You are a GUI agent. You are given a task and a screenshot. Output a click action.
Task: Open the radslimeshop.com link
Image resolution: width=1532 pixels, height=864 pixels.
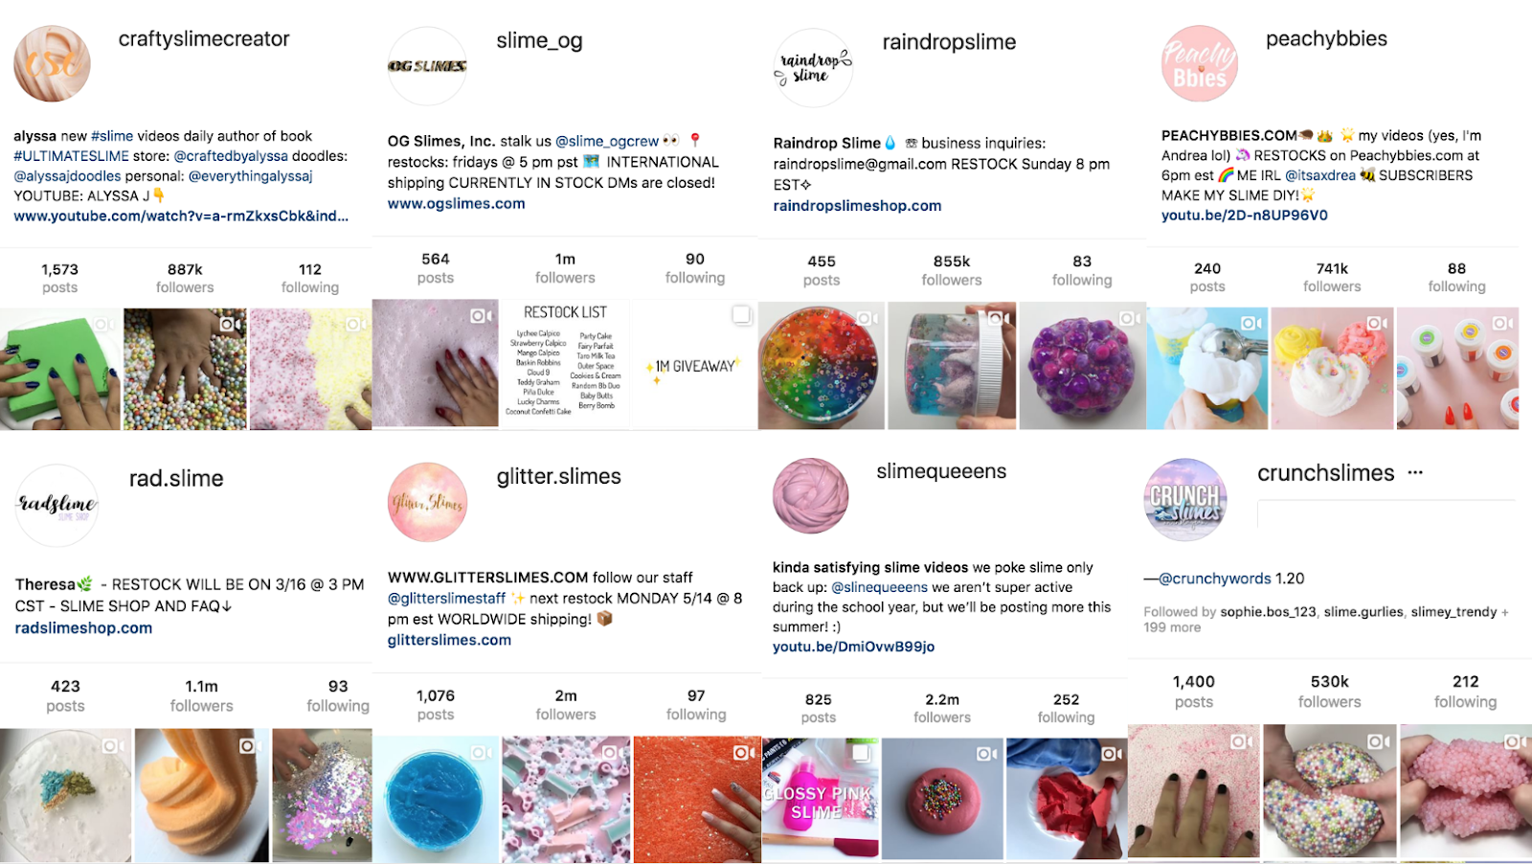83,627
